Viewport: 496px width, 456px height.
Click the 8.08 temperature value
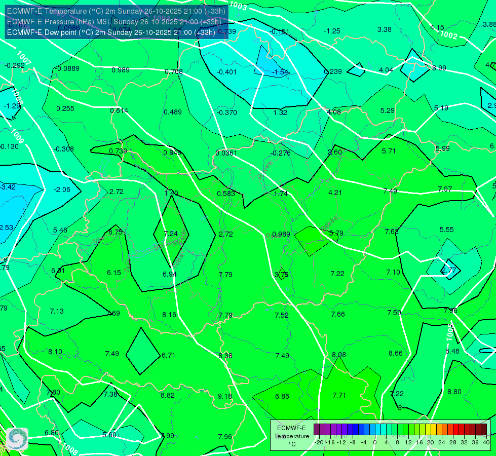click(339, 355)
